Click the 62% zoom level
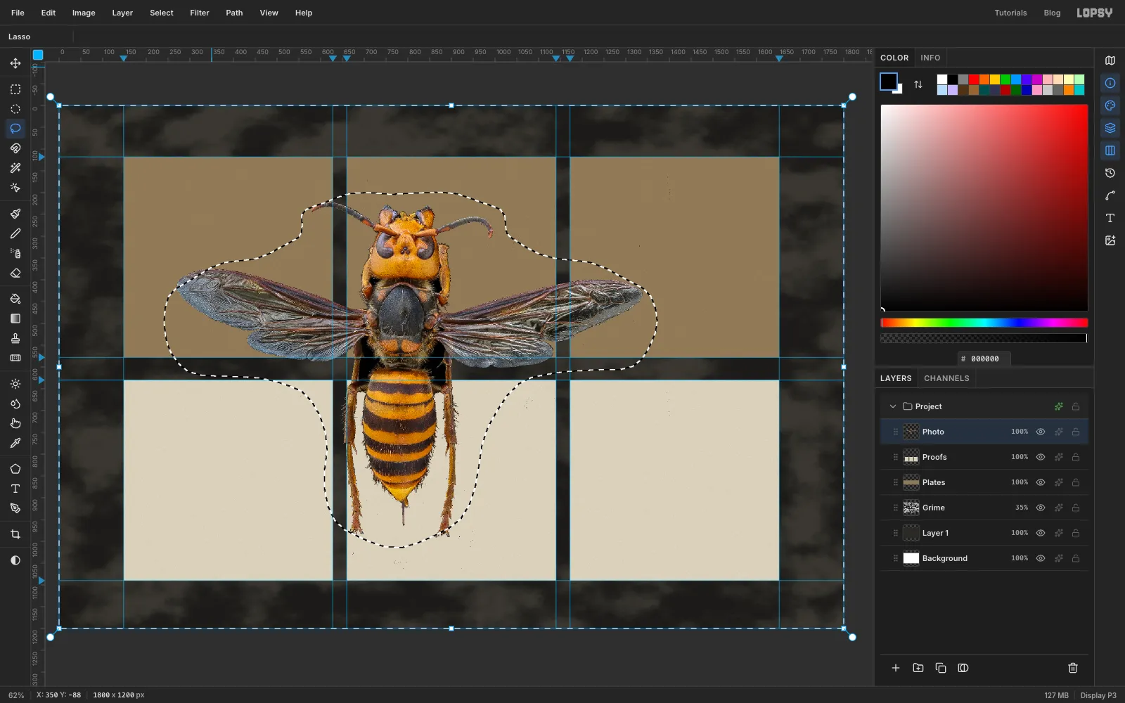Image resolution: width=1125 pixels, height=703 pixels. 16,695
